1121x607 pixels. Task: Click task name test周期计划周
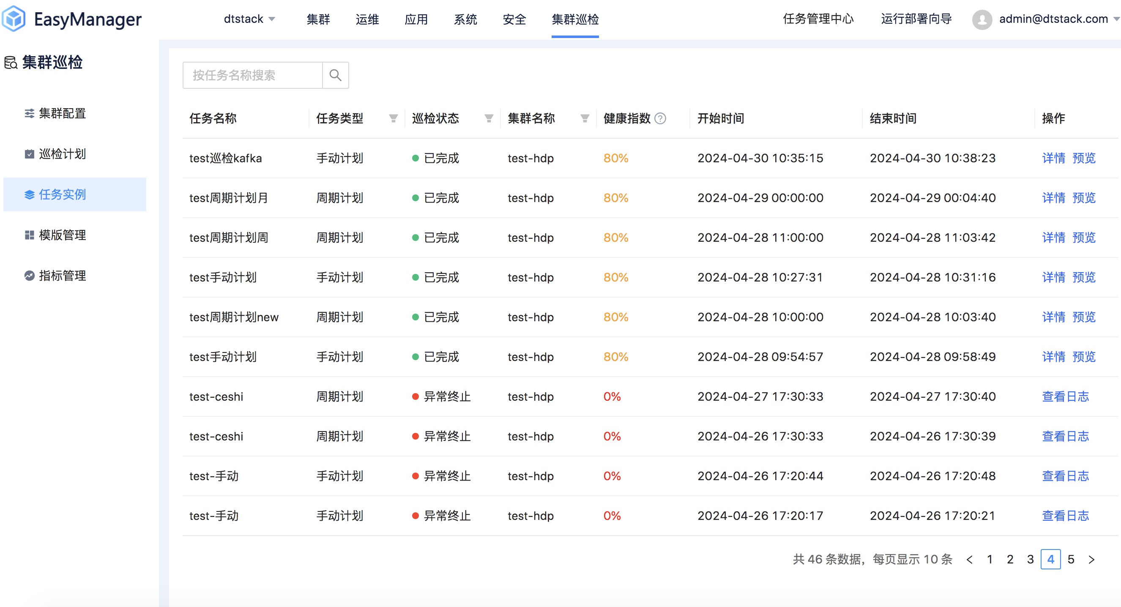(x=228, y=238)
